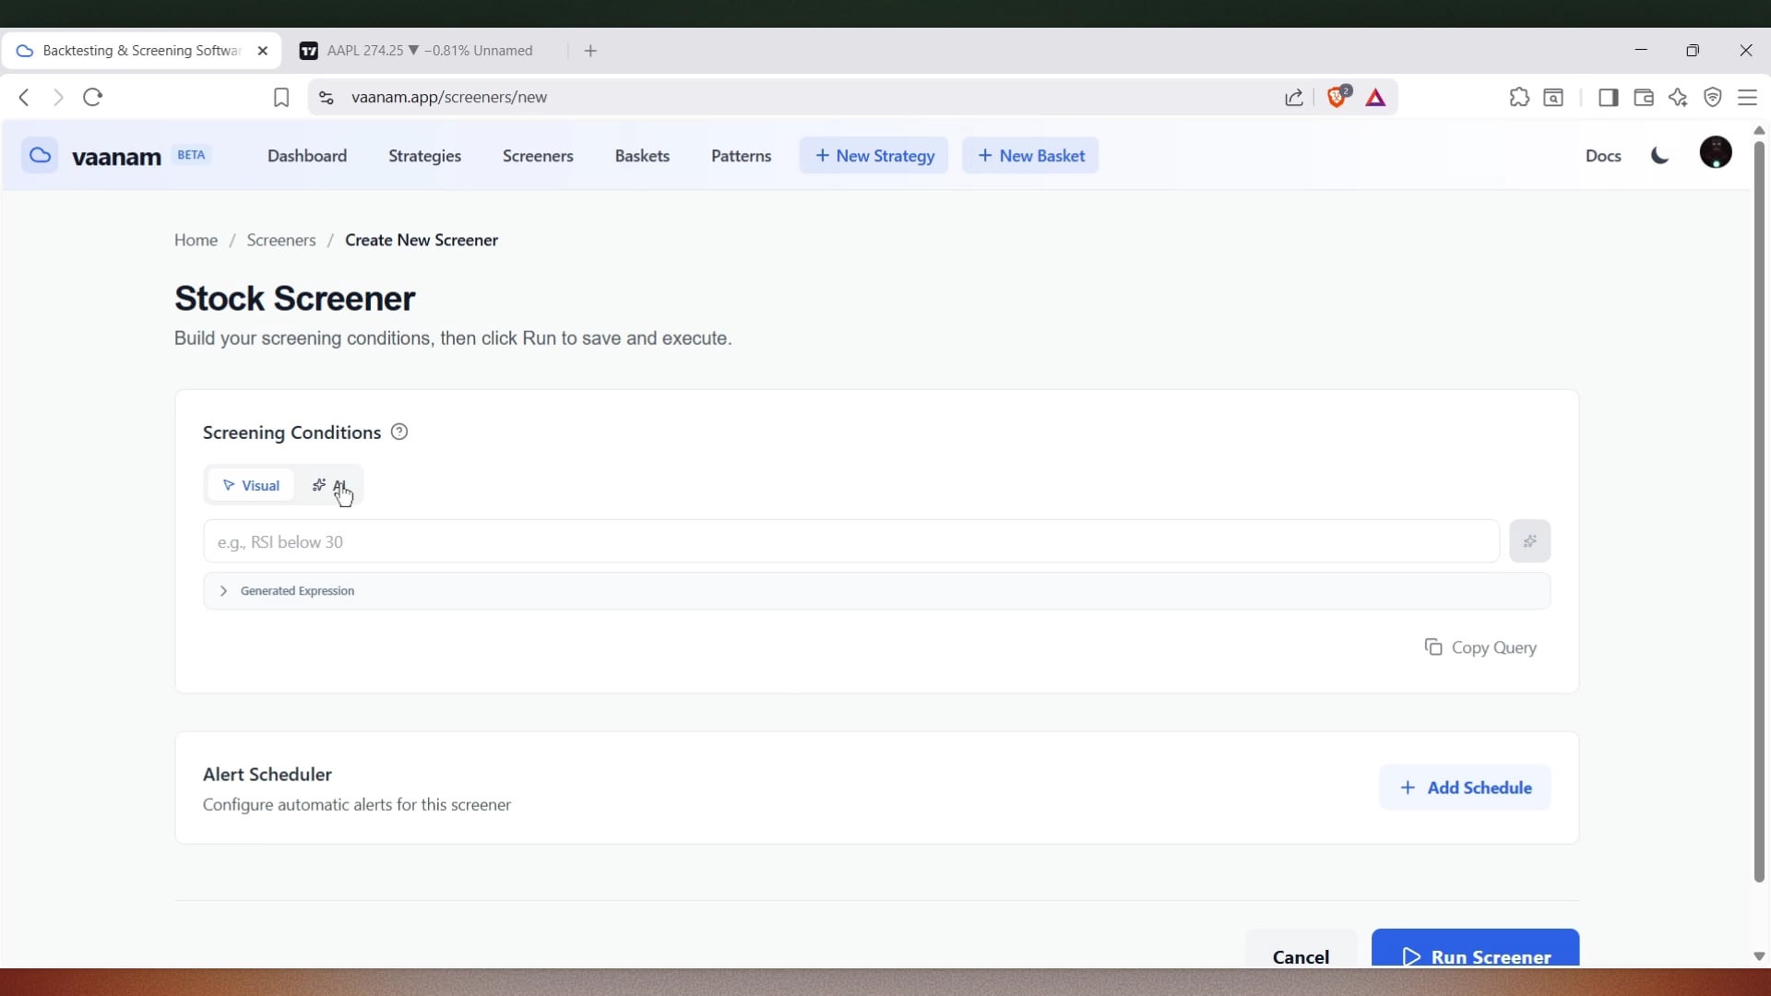Click the Screening Conditions help icon
Viewport: 1771px width, 996px height.
(x=399, y=433)
